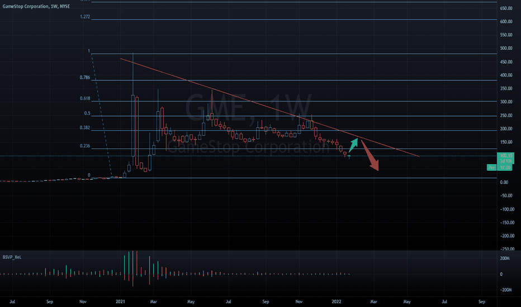Click the -200.00 price axis label
Image resolution: width=521 pixels, height=307 pixels.
point(507,236)
